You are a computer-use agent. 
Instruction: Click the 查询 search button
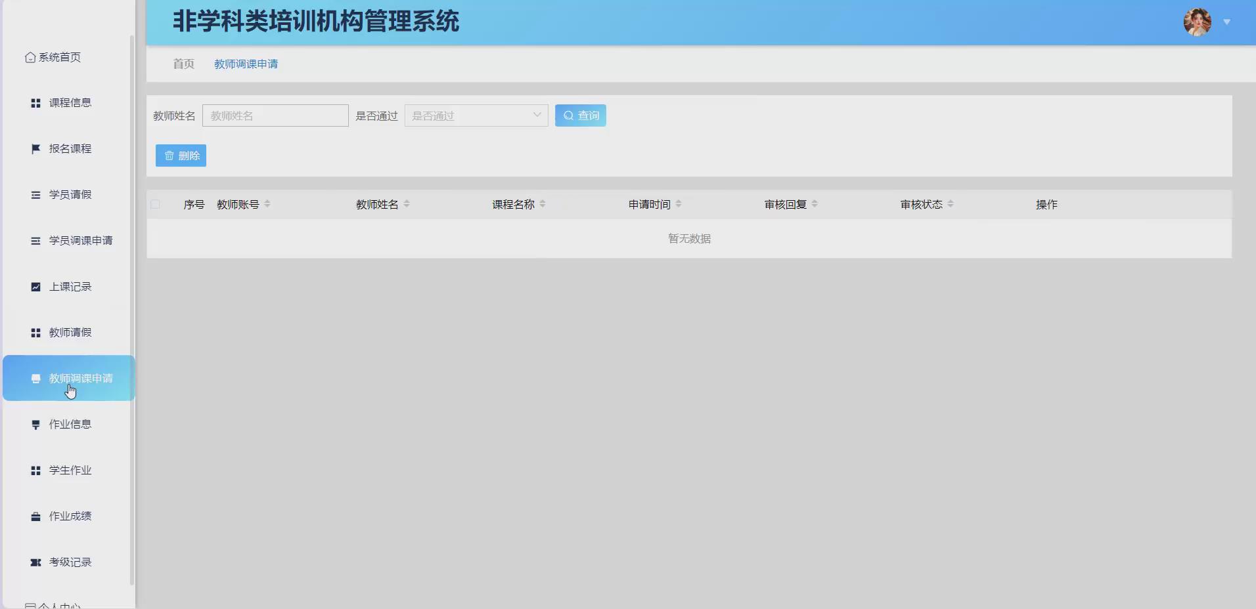pyautogui.click(x=581, y=115)
